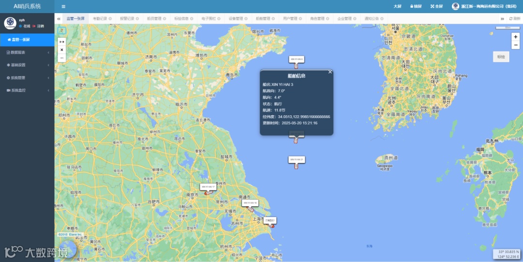Viewport: 523px width, 262px height.
Task: Click the 注销 logout link
Action: 38,26
